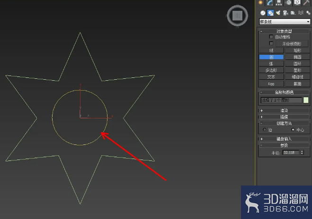Image resolution: width=312 pixels, height=219 pixels.
Task: Expand the 插值 rollout
Action: coord(284,117)
